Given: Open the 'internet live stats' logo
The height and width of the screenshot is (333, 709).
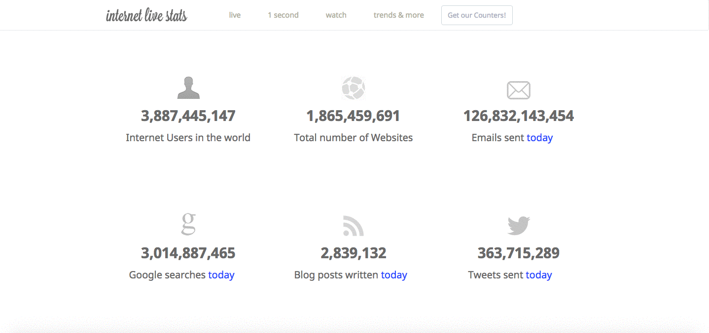Looking at the screenshot, I should pos(146,15).
